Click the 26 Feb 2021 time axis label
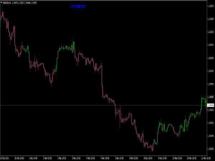 (x=5, y=158)
